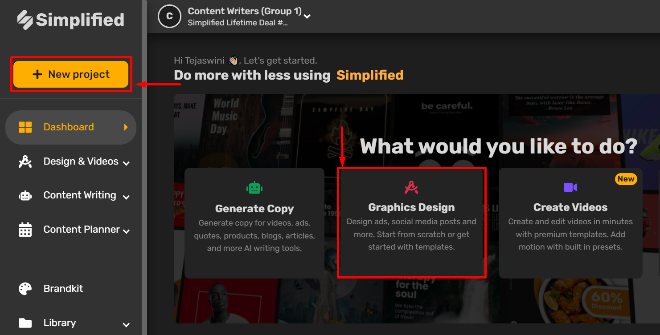Choose the Generate Copy card
660x335 pixels.
coord(254,223)
